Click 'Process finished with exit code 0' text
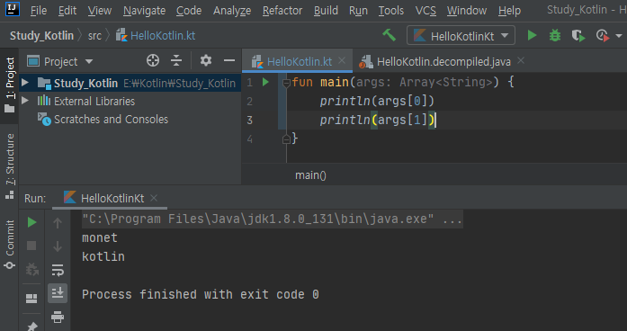The image size is (627, 331). (x=201, y=295)
